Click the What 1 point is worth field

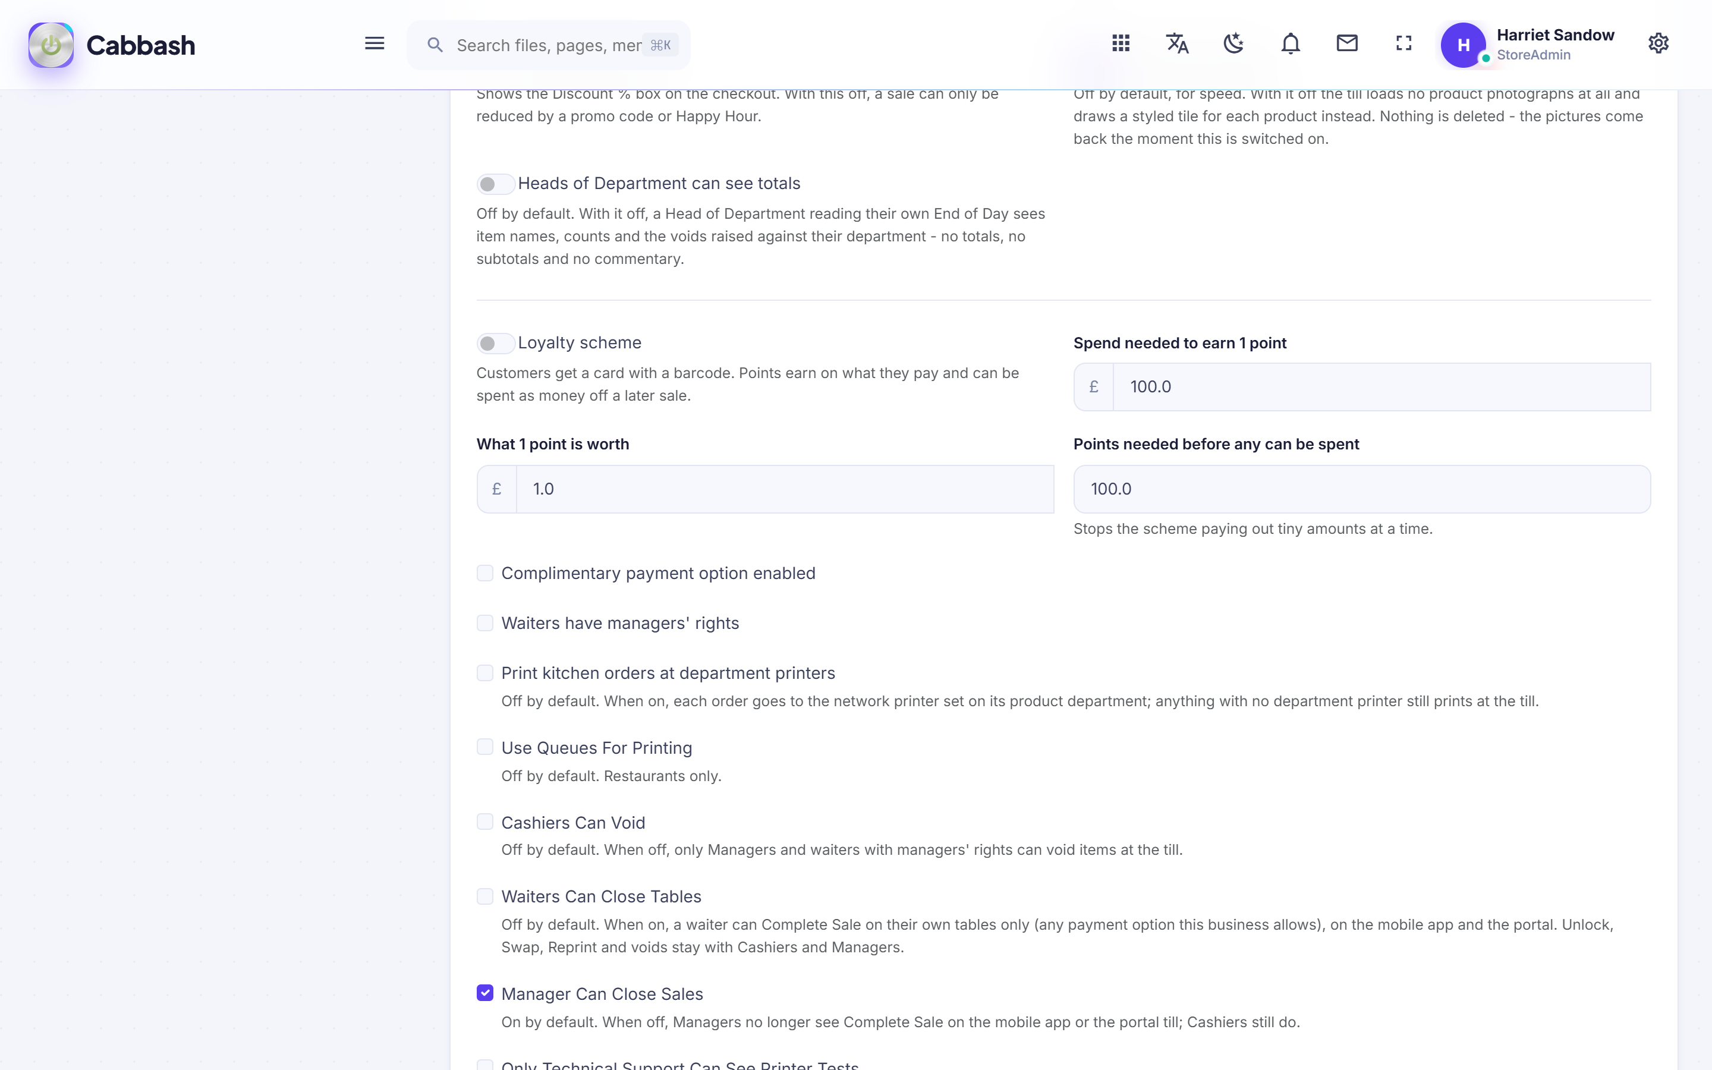pos(785,489)
